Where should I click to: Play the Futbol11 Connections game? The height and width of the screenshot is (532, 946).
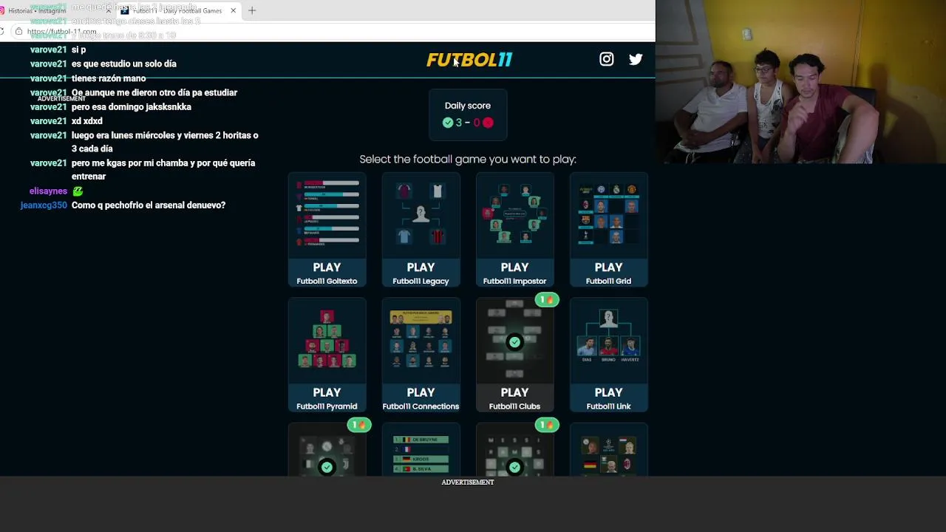click(421, 398)
